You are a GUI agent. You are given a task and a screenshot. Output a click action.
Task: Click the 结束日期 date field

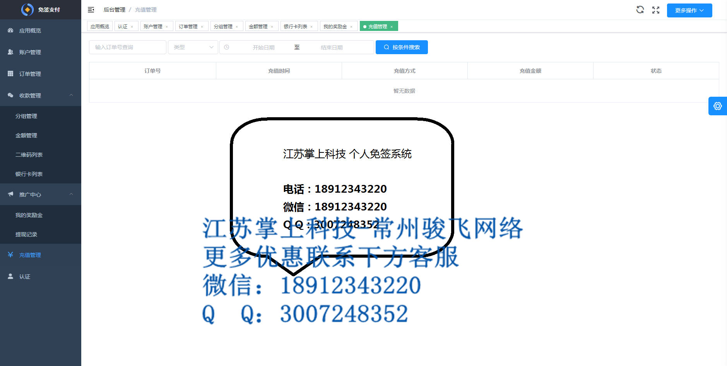click(x=332, y=47)
